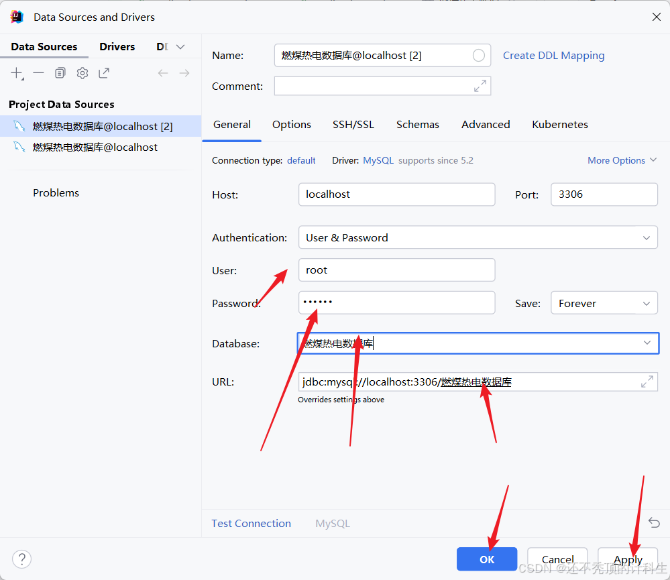This screenshot has height=580, width=670.
Task: Open the Schemas tab
Action: 417,125
